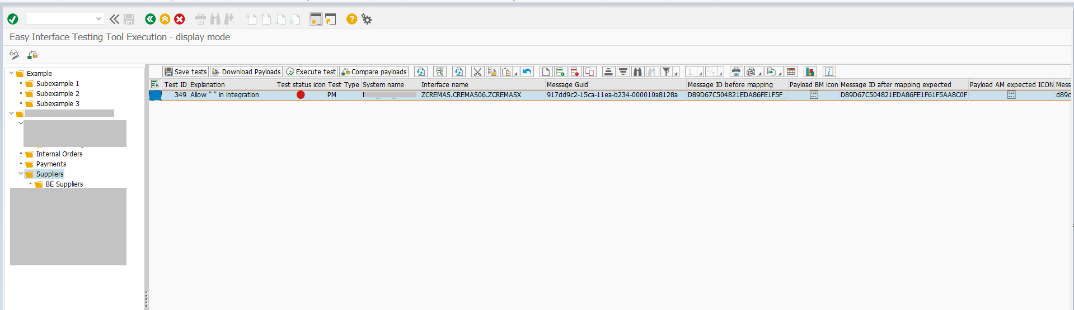1074x310 pixels.
Task: Open the graphic chart icon in grid toolbar
Action: [810, 72]
